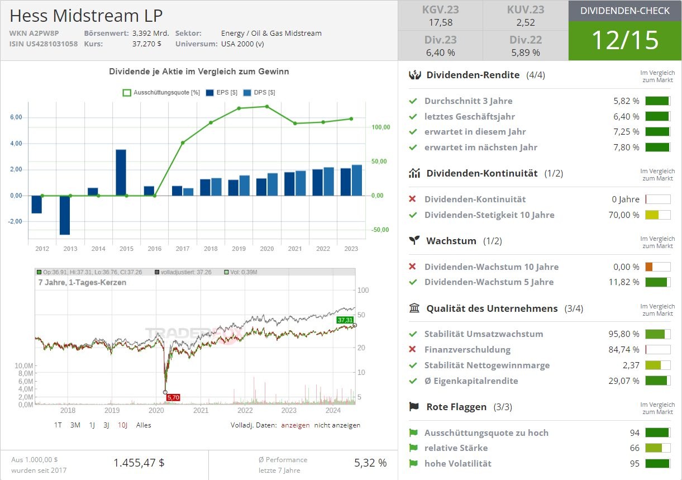Click the Börsenwert 3,392 Mrd. value
Viewport: 682px width, 480px height.
151,34
